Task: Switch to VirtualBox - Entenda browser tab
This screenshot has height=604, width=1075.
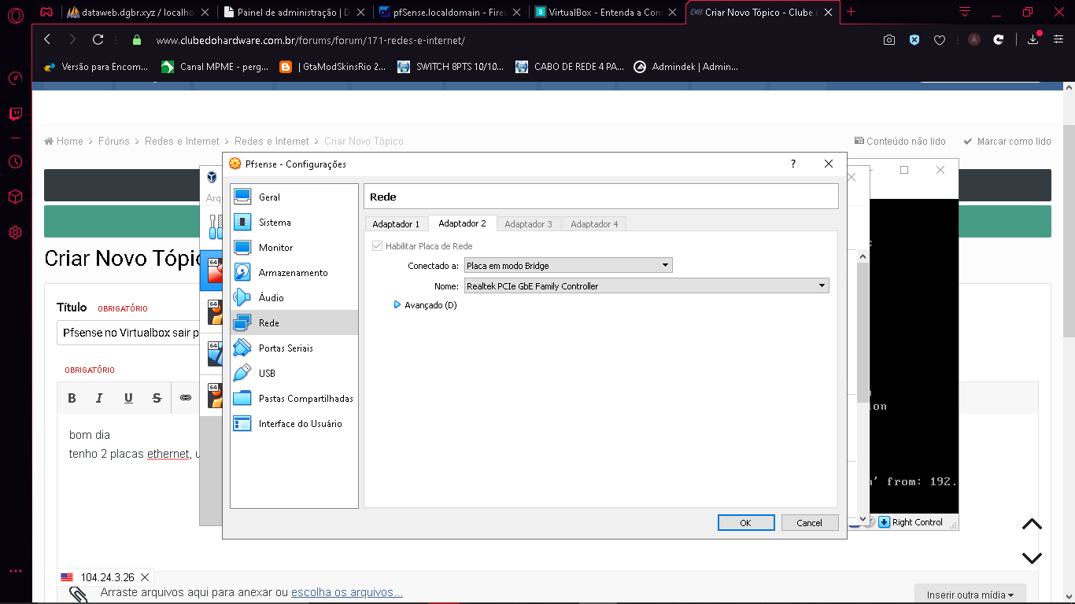Action: point(607,12)
